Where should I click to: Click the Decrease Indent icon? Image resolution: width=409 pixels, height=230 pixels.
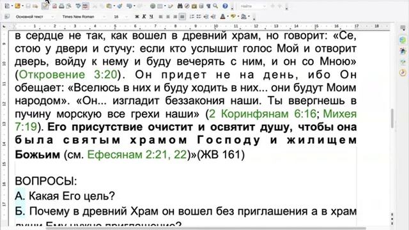[206, 17]
